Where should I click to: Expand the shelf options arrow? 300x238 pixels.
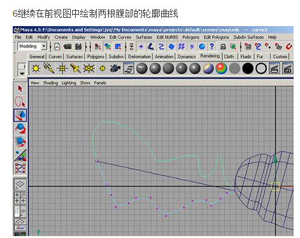[22, 74]
